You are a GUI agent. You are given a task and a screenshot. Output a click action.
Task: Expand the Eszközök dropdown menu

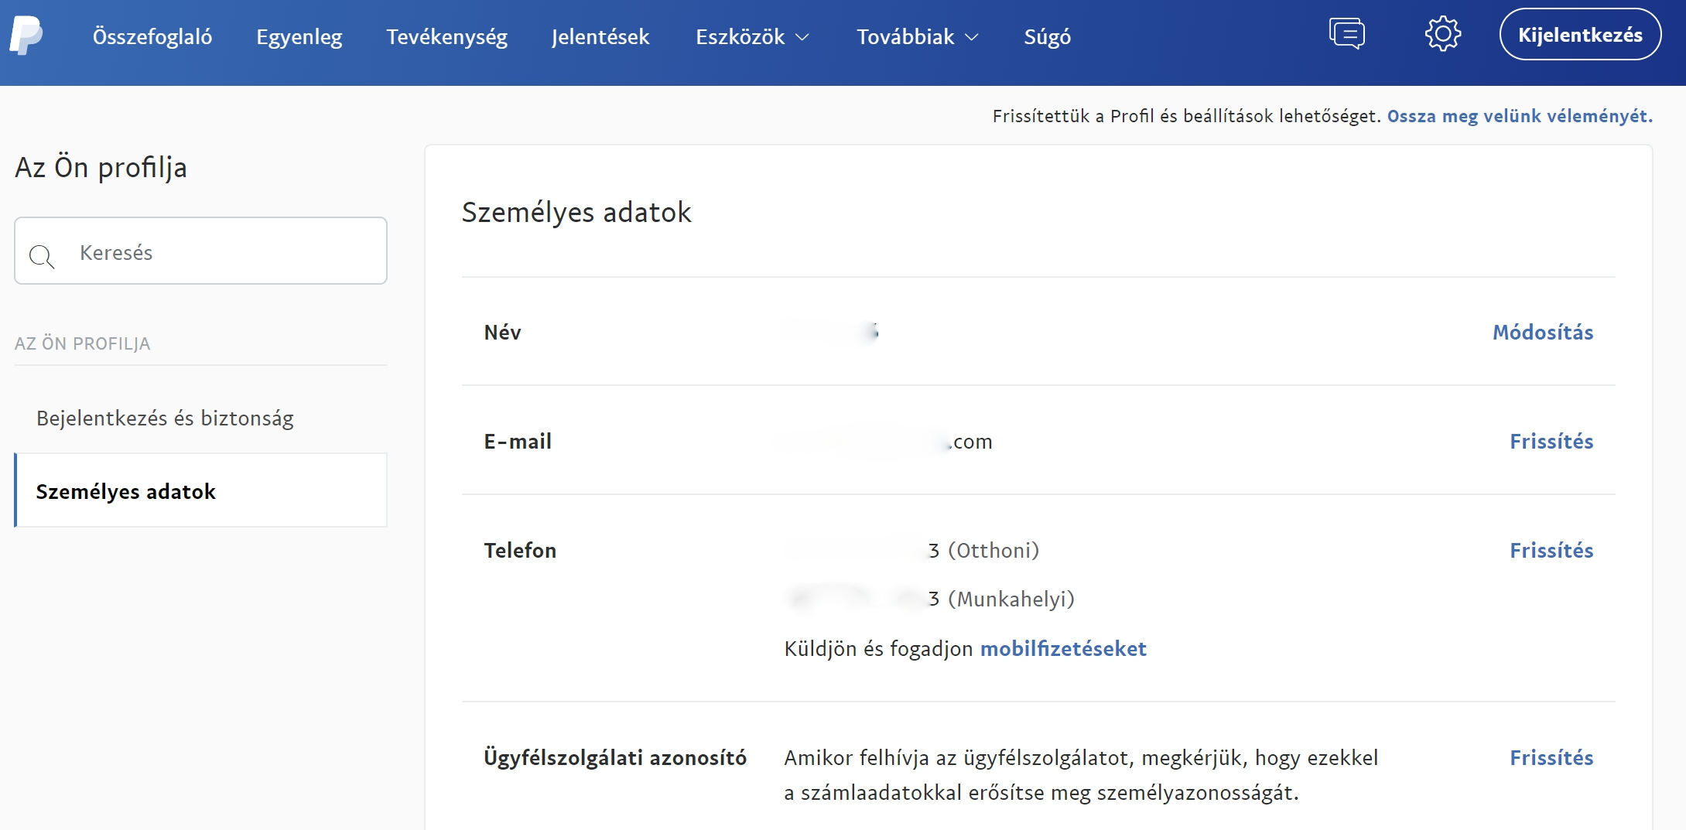tap(752, 36)
